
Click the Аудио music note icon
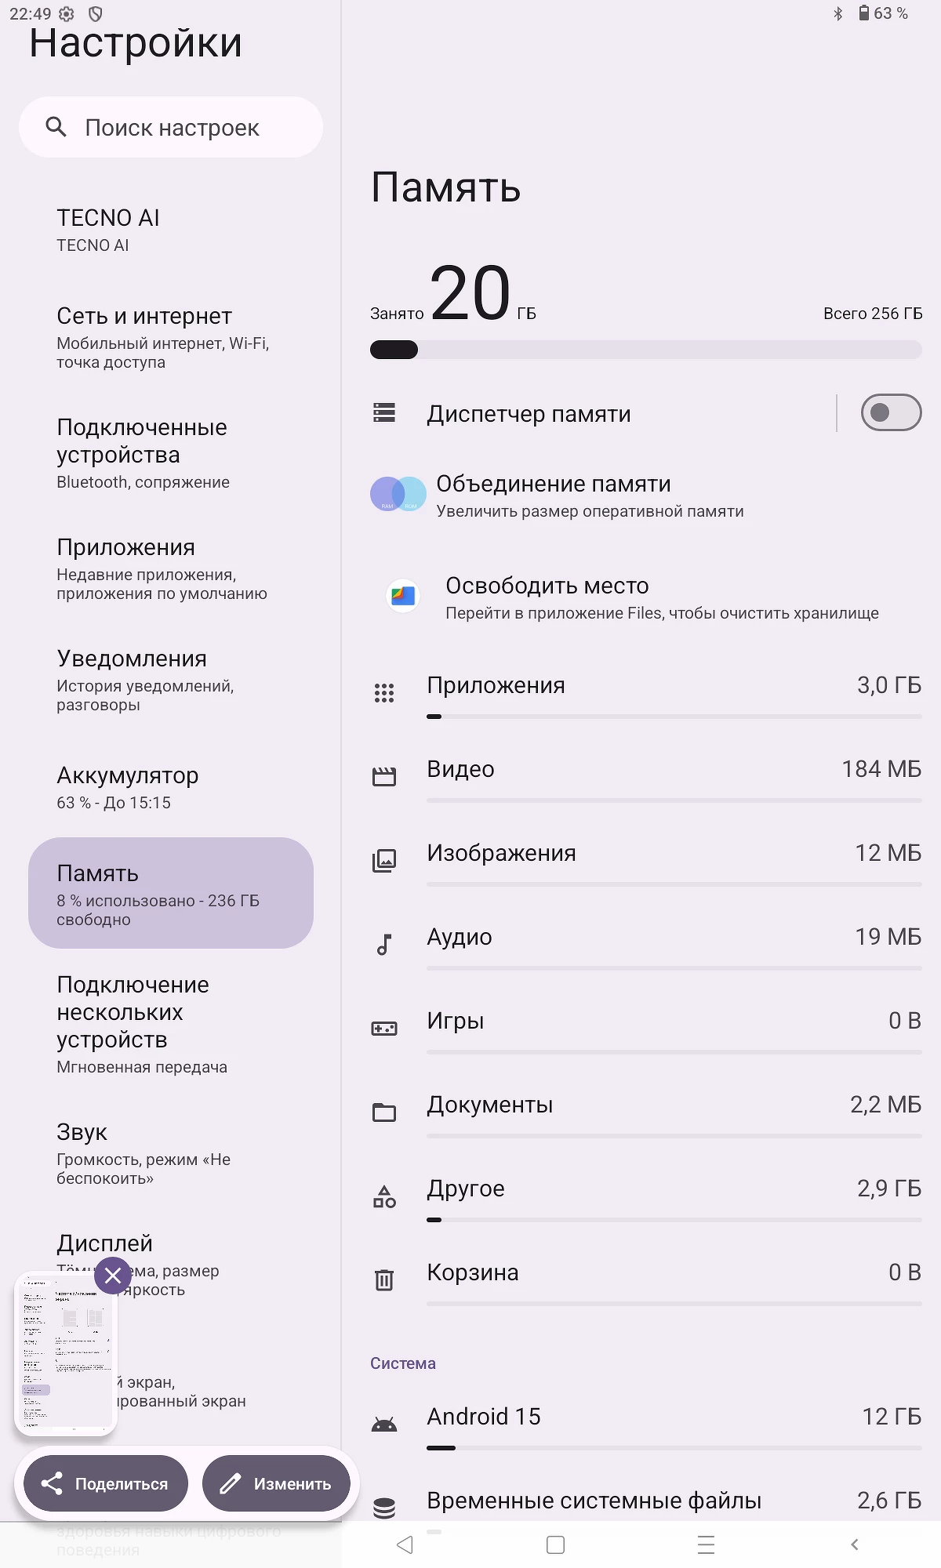384,945
